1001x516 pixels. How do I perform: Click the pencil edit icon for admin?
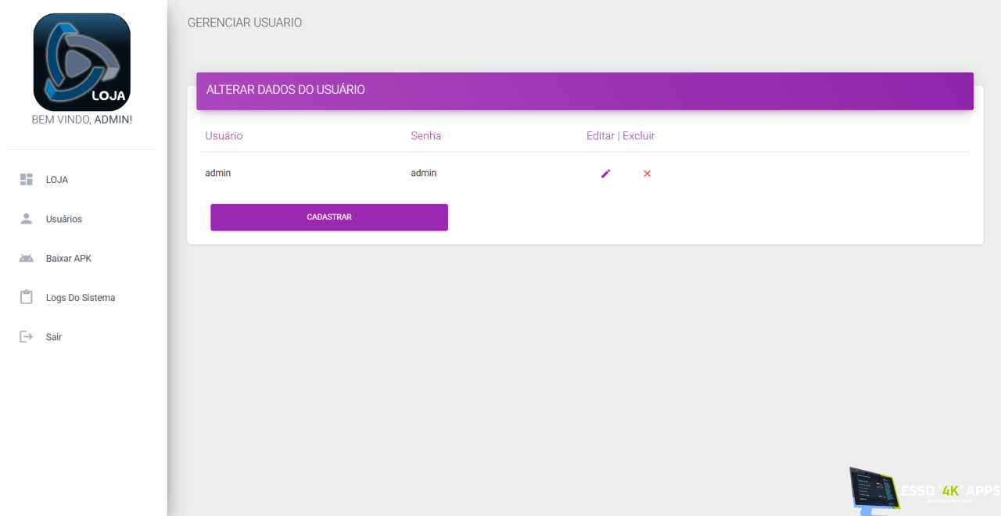(605, 174)
